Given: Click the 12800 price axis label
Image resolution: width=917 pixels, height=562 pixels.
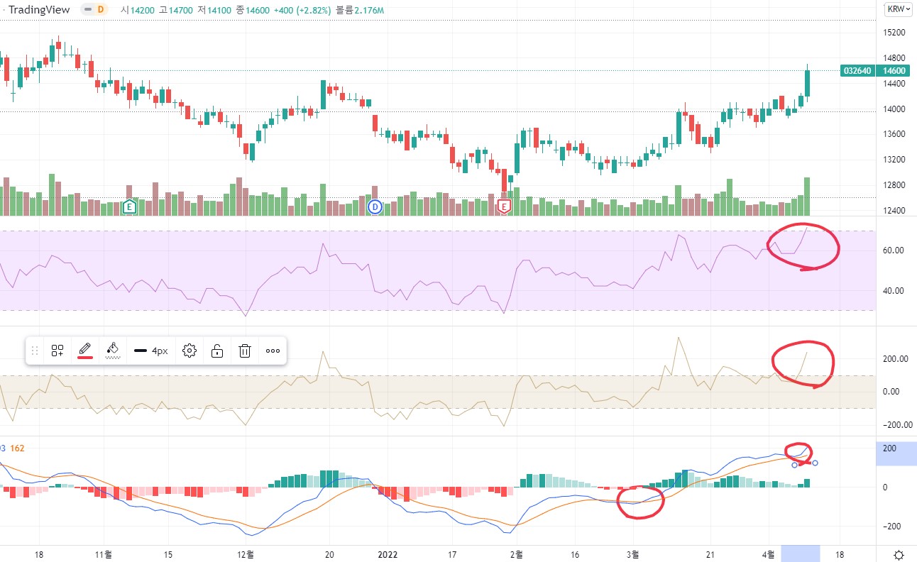Looking at the screenshot, I should (x=894, y=186).
